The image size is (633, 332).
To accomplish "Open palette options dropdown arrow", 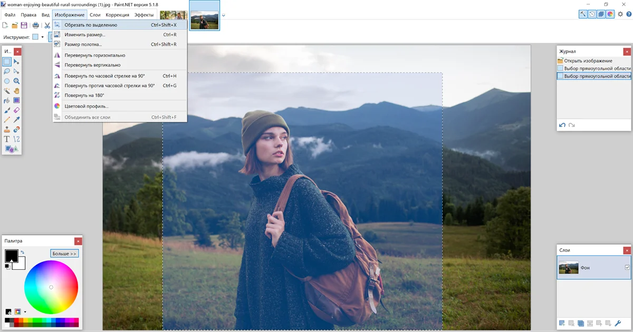I will pyautogui.click(x=25, y=312).
